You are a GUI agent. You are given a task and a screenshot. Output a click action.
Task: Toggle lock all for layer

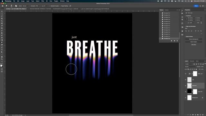tap(196, 69)
